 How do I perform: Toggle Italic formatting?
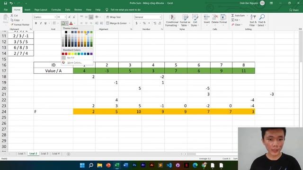[41, 23]
